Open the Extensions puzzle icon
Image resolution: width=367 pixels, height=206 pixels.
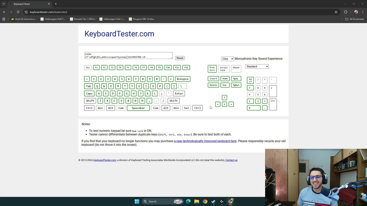(x=345, y=12)
